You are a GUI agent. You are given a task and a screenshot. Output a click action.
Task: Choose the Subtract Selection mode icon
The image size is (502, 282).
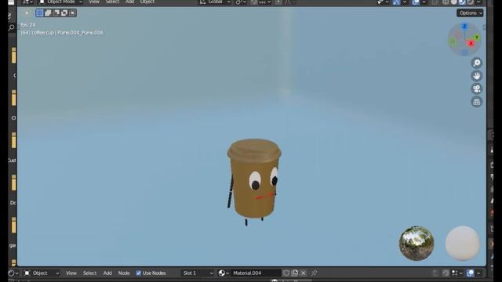coord(56,13)
